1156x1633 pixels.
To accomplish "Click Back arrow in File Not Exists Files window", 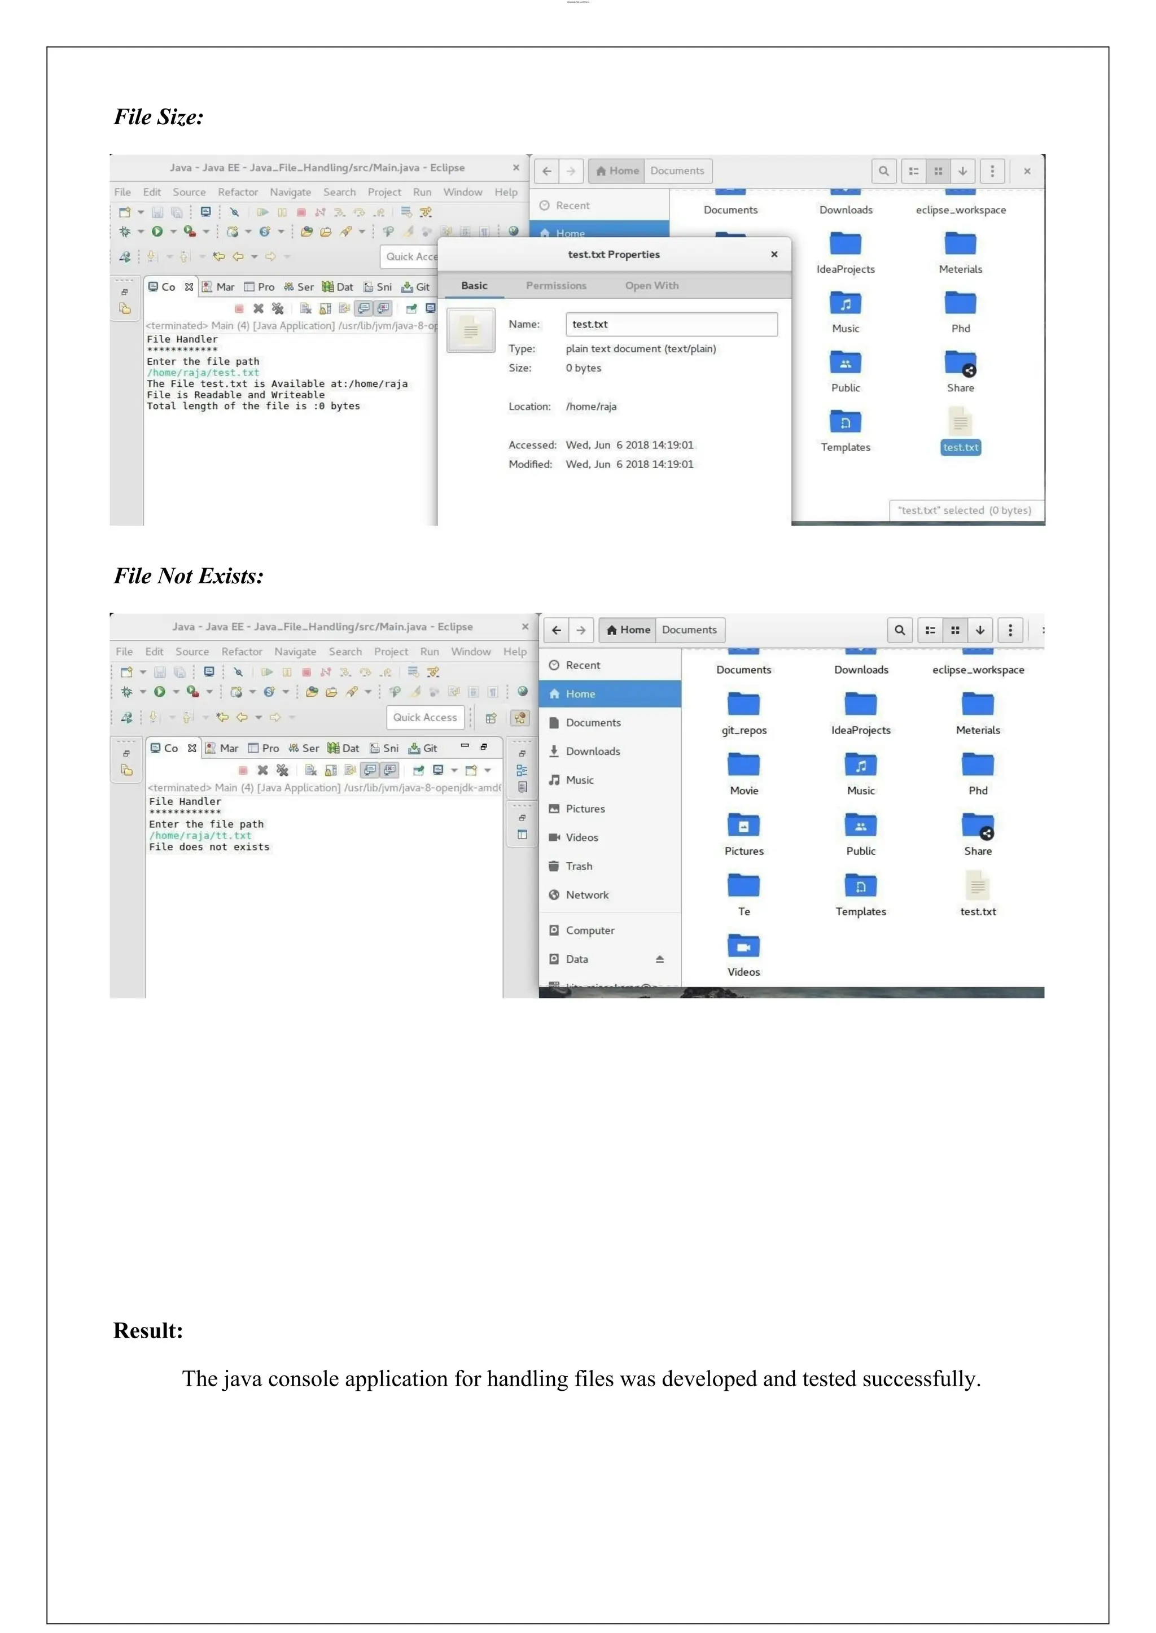I will click(x=557, y=630).
